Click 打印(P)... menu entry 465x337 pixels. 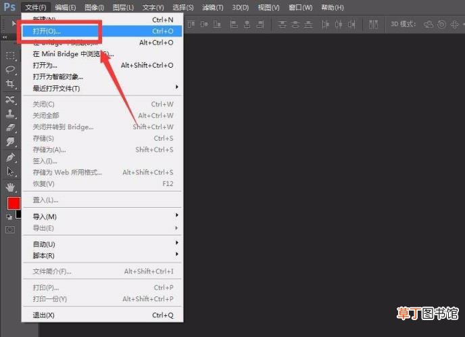point(103,288)
